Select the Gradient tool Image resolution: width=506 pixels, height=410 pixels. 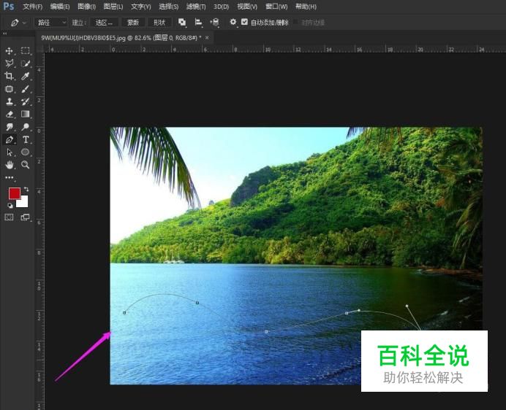point(25,114)
